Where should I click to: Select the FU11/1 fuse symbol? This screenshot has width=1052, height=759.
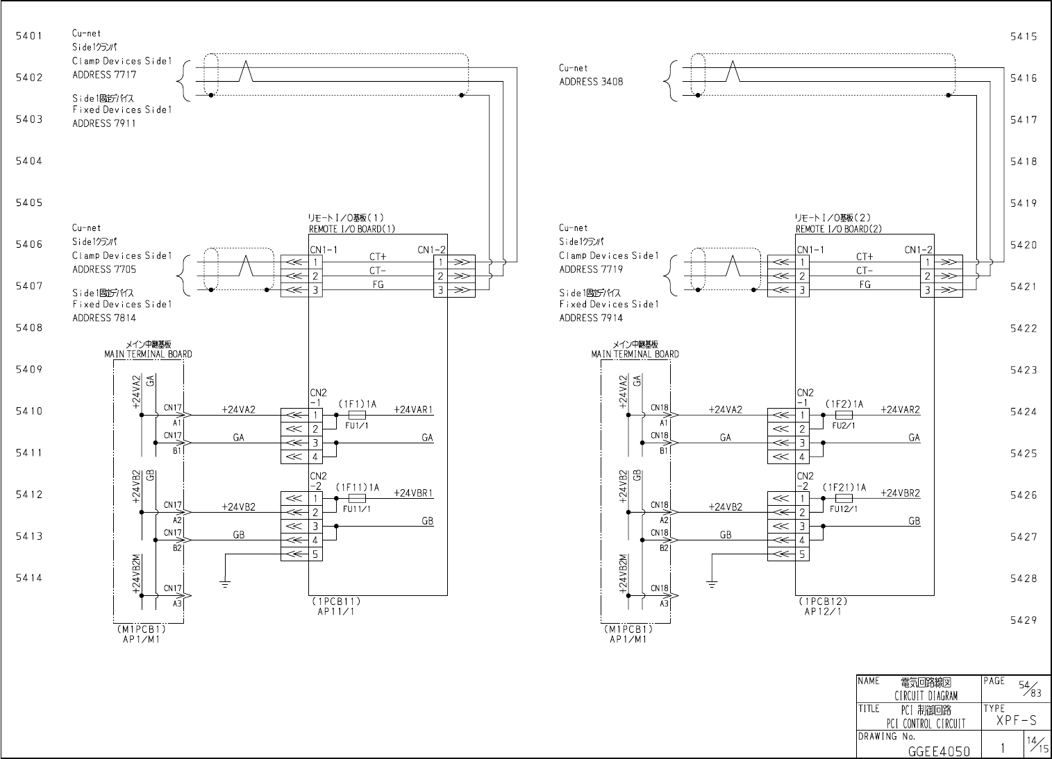tap(357, 498)
